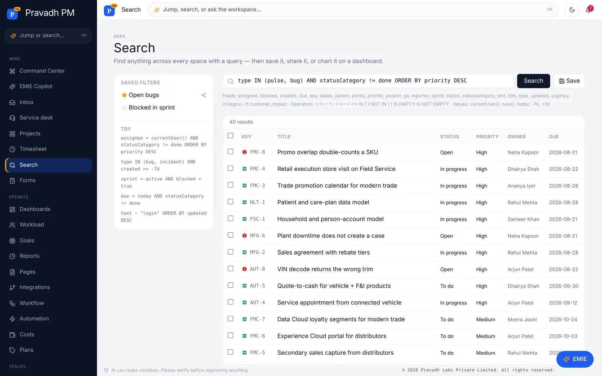Star the Blocked in sprint filter
Screen dimensions: 602x376
click(x=124, y=108)
